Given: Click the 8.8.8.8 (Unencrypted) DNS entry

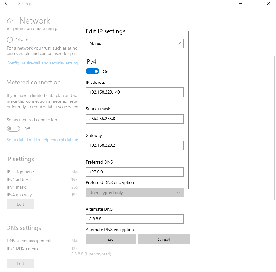Looking at the screenshot, I should tap(91, 254).
